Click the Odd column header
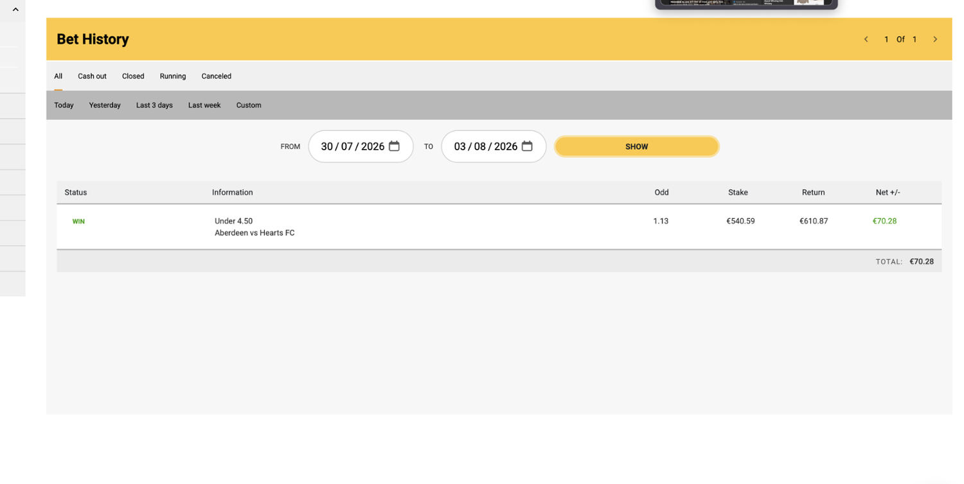The width and height of the screenshot is (964, 484). point(661,193)
